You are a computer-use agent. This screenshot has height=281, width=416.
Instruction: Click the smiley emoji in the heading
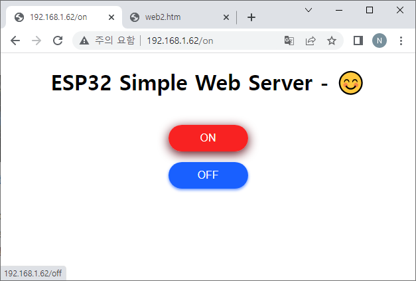[350, 83]
